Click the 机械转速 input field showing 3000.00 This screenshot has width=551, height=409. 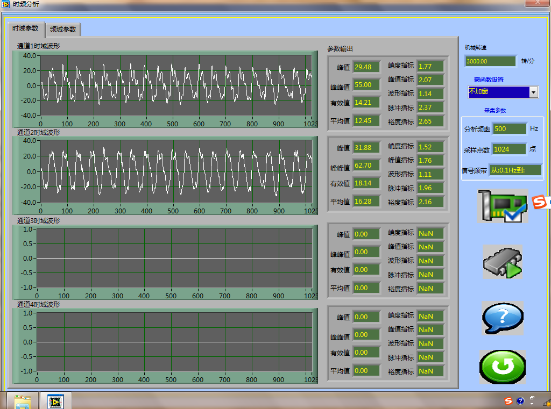490,61
